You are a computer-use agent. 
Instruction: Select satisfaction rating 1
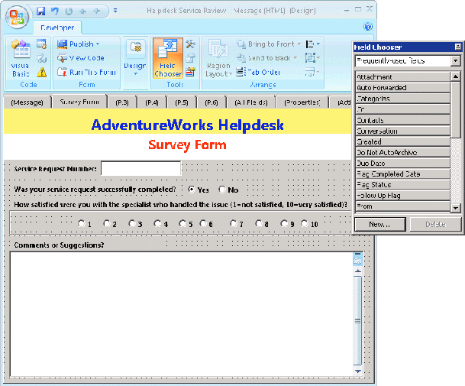tap(81, 224)
